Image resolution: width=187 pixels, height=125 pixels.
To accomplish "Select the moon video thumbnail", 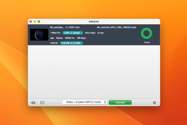I will pos(39,34).
